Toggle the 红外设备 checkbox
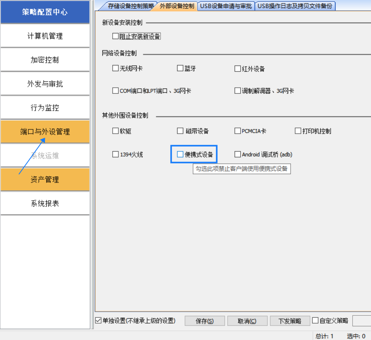 (238, 69)
